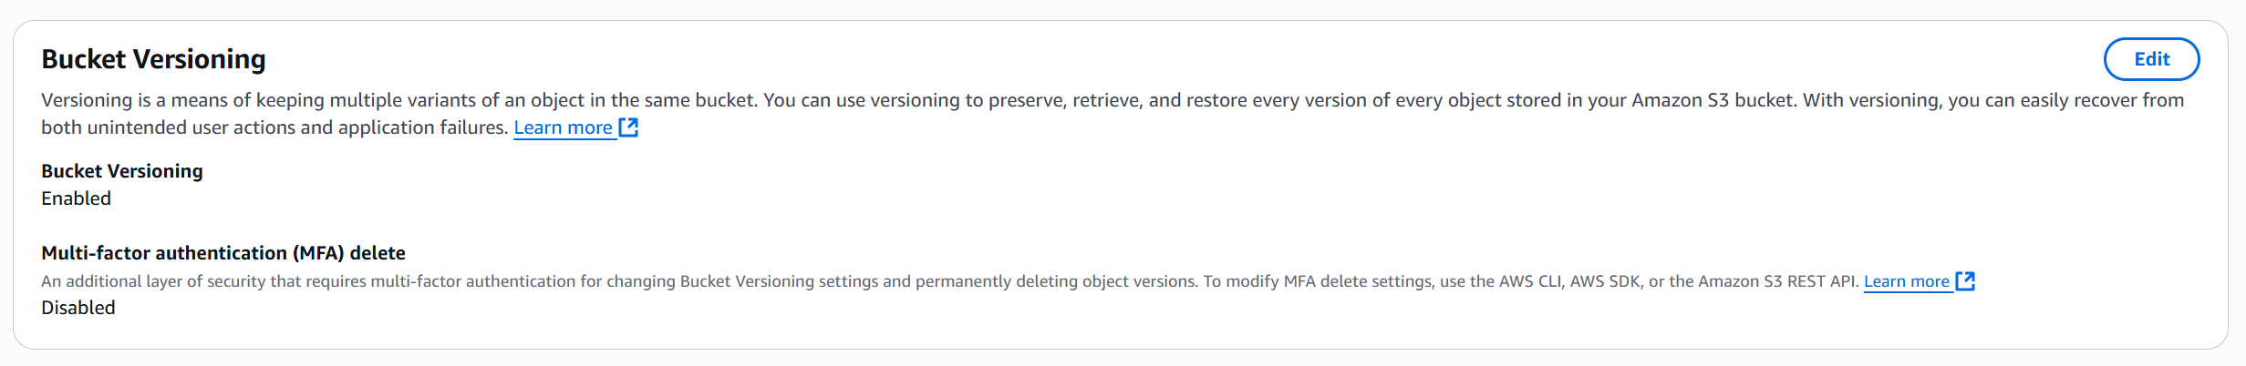Click the Edit button for Bucket Versioning
This screenshot has height=366, width=2246.
tap(2150, 59)
